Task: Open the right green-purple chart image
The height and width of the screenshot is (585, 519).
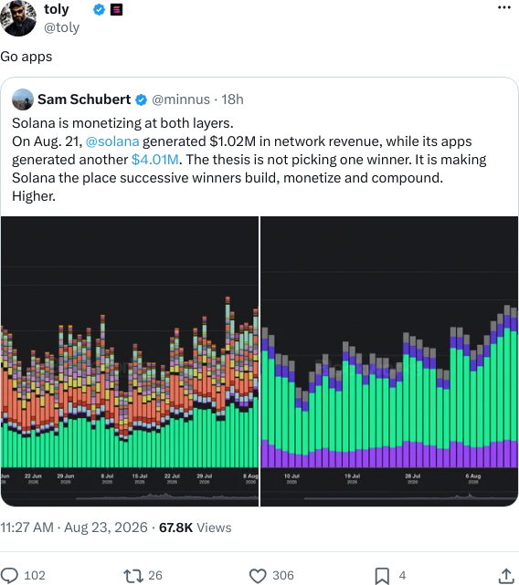Action: [389, 361]
